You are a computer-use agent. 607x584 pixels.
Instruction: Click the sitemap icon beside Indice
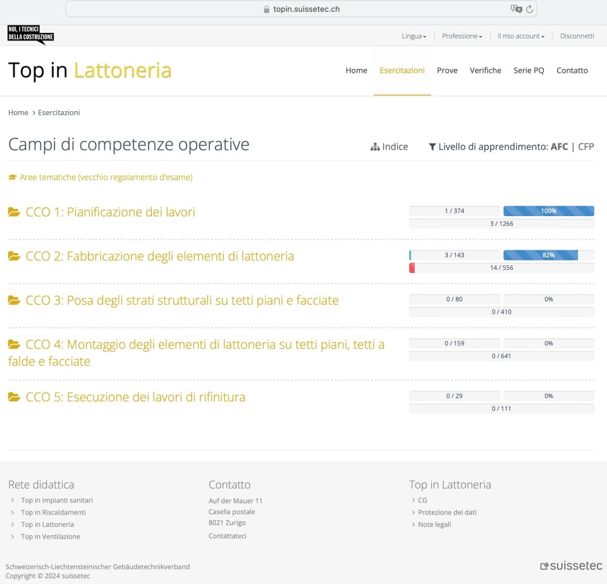pos(375,147)
